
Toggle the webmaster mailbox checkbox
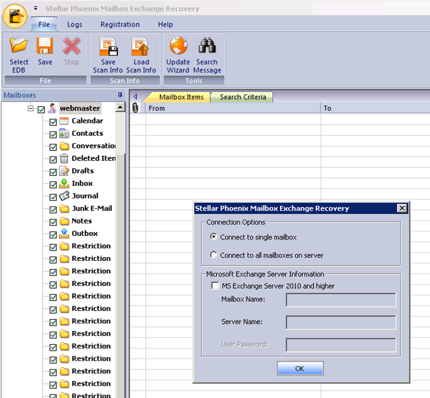click(41, 110)
